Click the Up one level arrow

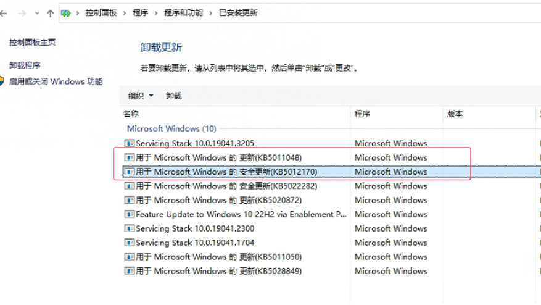click(x=51, y=14)
